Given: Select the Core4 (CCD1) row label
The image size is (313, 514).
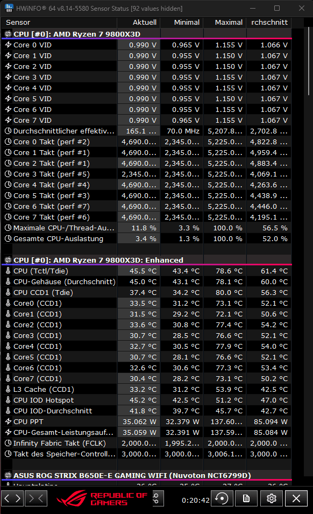Looking at the screenshot, I should [38, 346].
